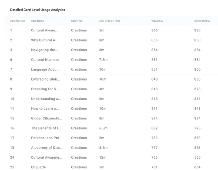This screenshot has height=170, width=218.
Task: Select the 'How to Learn a...' card name
Action: pos(45,109)
